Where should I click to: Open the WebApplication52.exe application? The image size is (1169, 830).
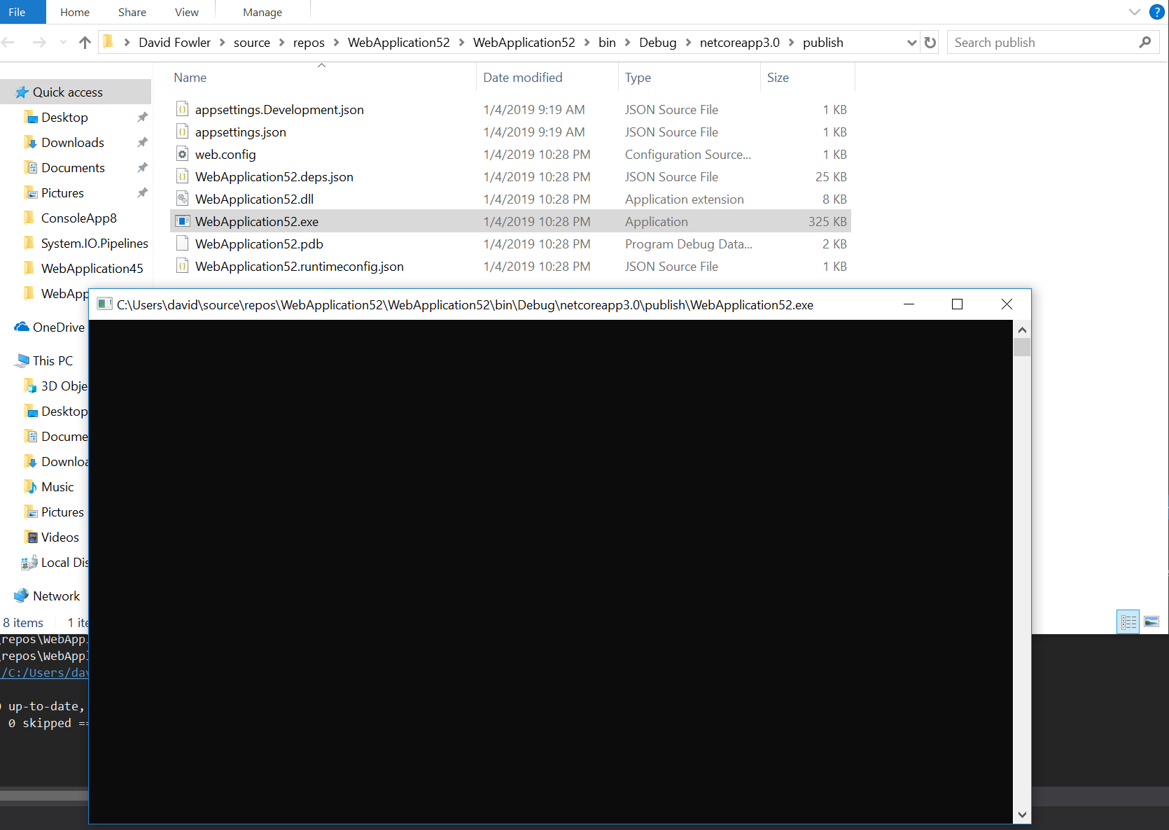click(x=257, y=221)
